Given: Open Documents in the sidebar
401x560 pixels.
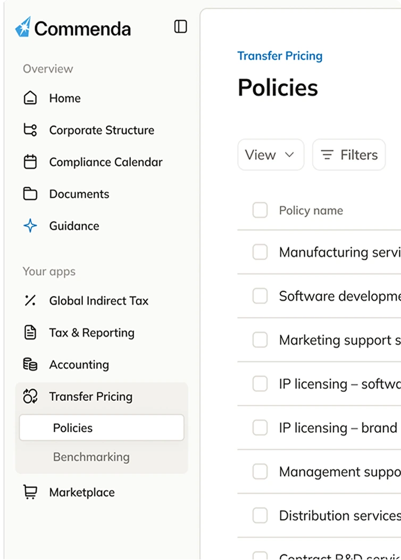Looking at the screenshot, I should click(79, 194).
